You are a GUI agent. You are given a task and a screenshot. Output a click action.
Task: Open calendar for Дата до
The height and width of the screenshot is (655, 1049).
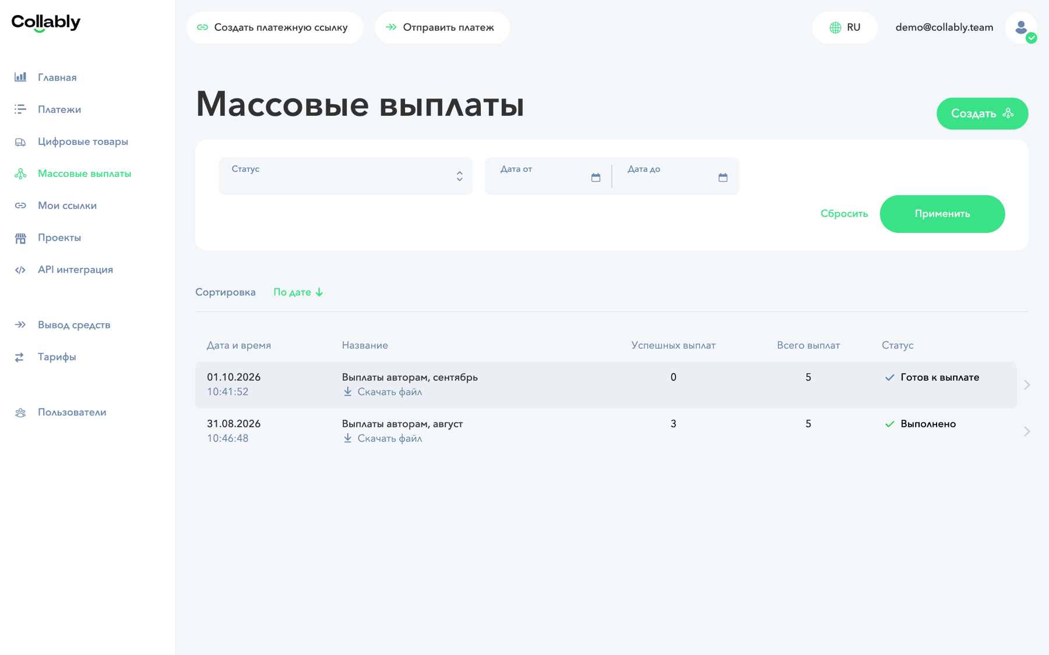tap(723, 177)
